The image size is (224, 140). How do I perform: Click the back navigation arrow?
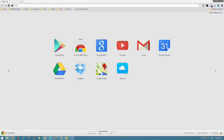click(2, 6)
